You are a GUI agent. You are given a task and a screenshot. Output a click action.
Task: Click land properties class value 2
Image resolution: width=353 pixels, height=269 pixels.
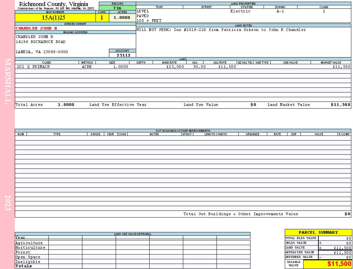pyautogui.click(x=324, y=11)
